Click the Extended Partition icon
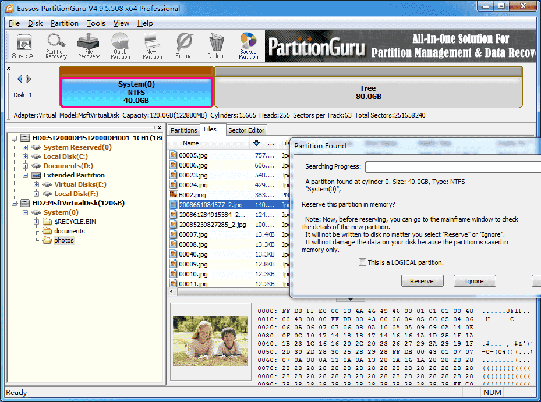The image size is (541, 402). 36,175
